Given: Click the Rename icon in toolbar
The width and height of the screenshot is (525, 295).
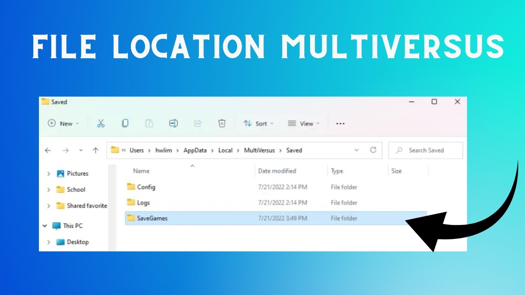Looking at the screenshot, I should [x=173, y=123].
